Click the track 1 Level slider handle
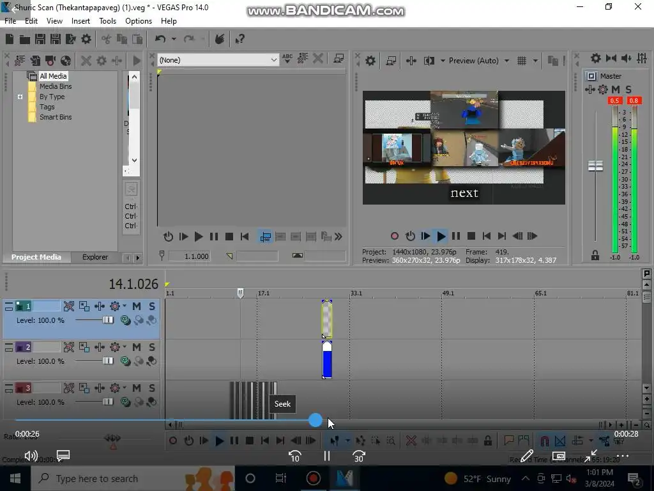This screenshot has width=654, height=491. [x=108, y=320]
